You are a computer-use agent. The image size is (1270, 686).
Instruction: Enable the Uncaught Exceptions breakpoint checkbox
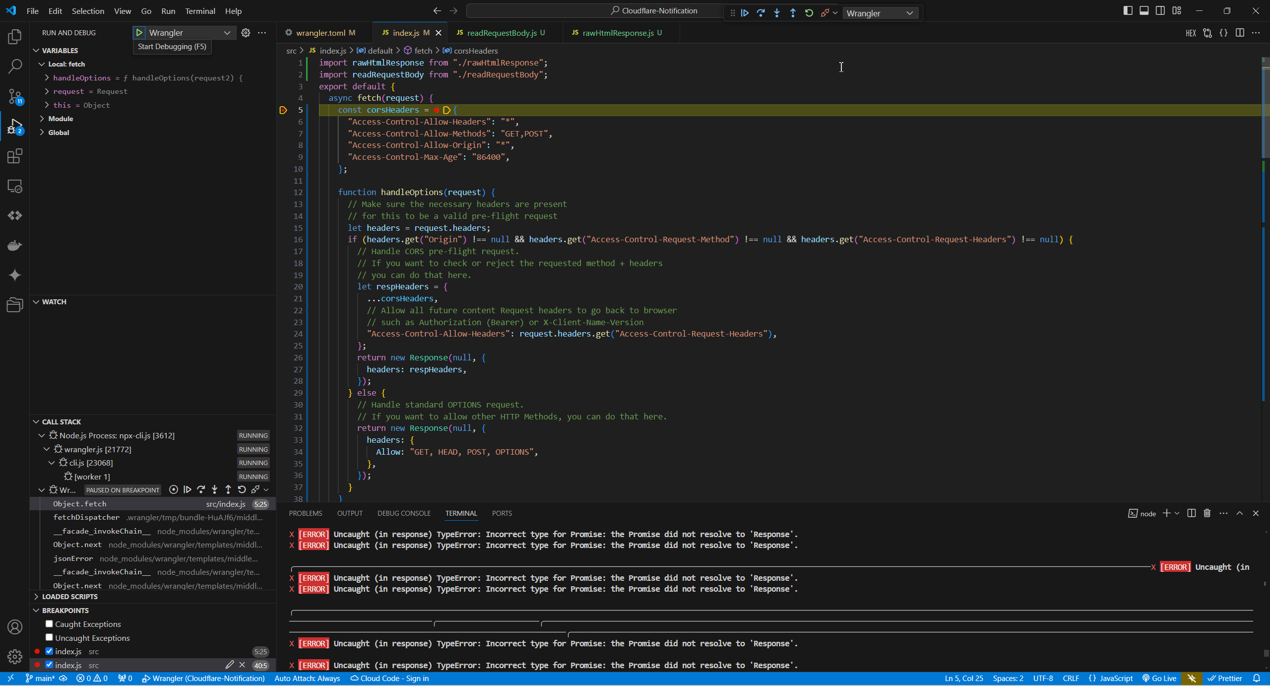(49, 637)
